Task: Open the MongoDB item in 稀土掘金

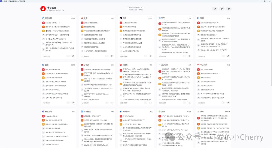Action: tap(98, 131)
